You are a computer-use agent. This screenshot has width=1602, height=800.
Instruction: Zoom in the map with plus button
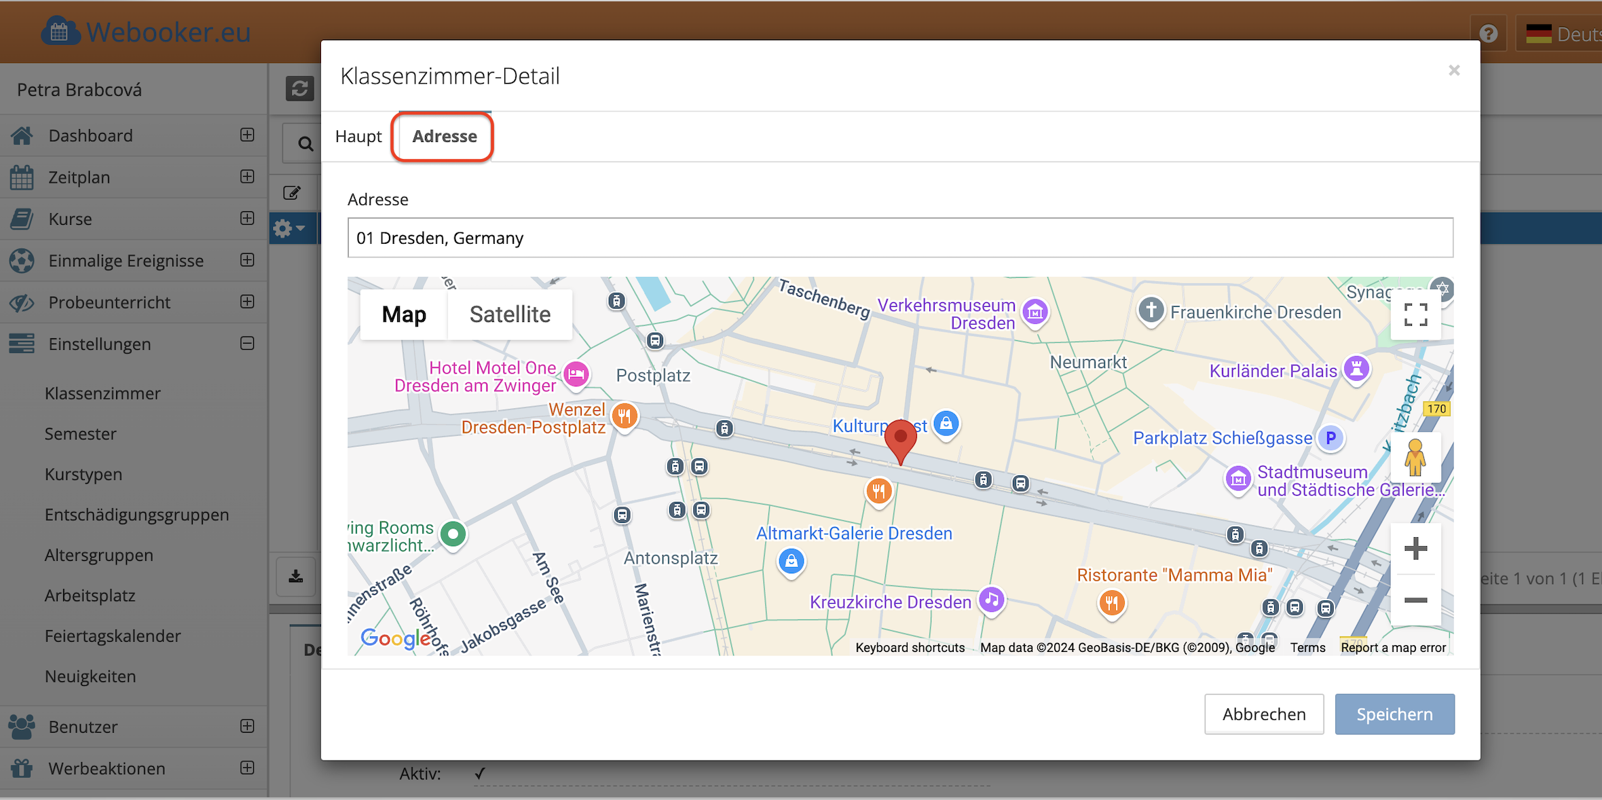(x=1415, y=548)
